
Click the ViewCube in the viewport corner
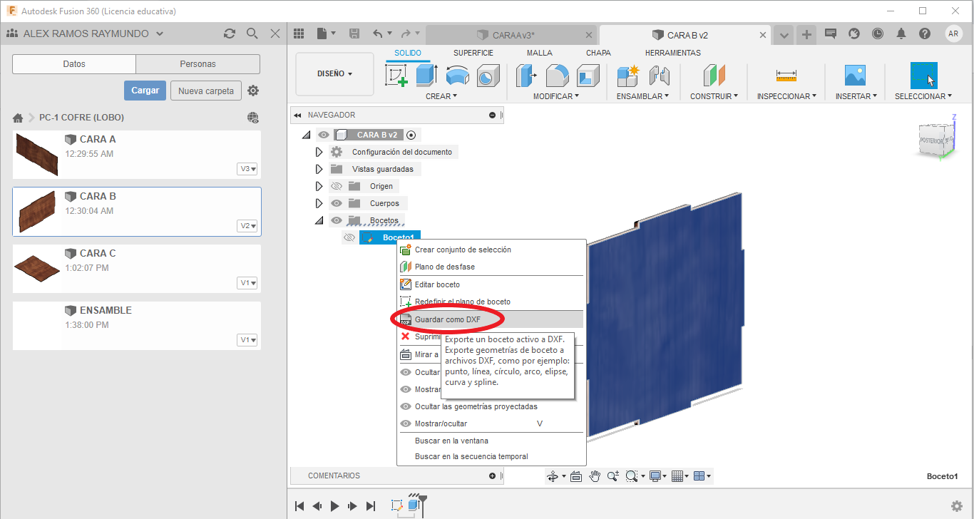click(937, 138)
